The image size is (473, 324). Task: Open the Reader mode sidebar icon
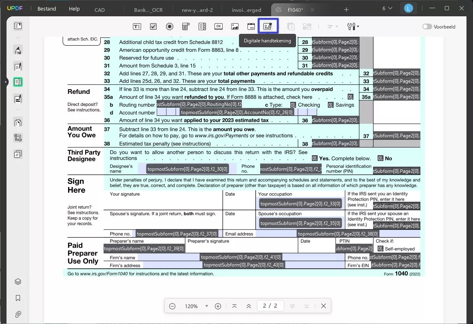pyautogui.click(x=18, y=26)
